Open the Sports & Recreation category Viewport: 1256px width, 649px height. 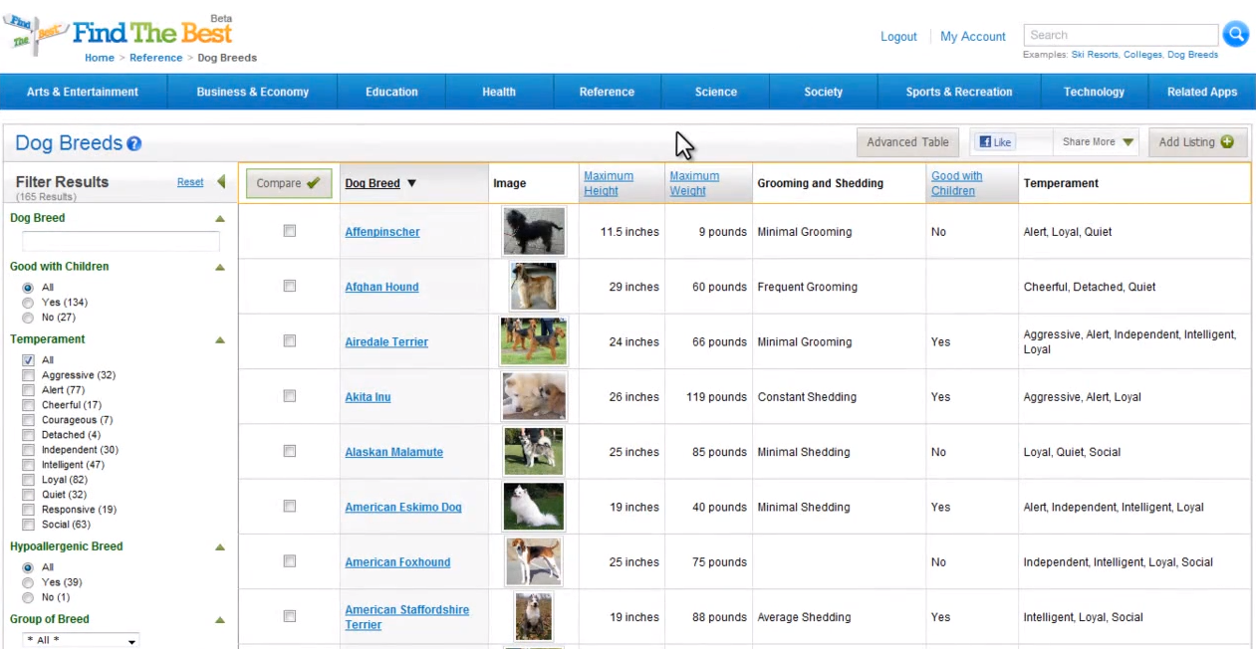tap(958, 92)
